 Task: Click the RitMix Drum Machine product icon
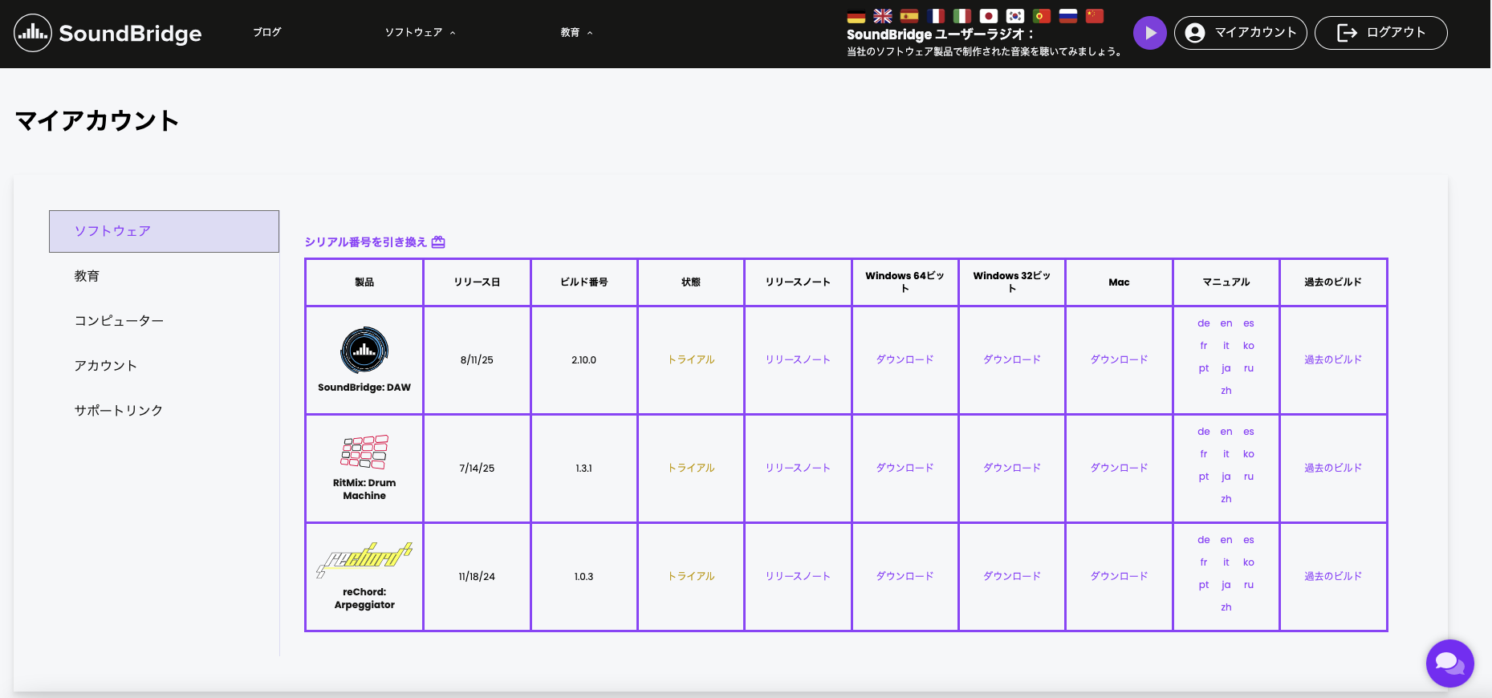[364, 452]
